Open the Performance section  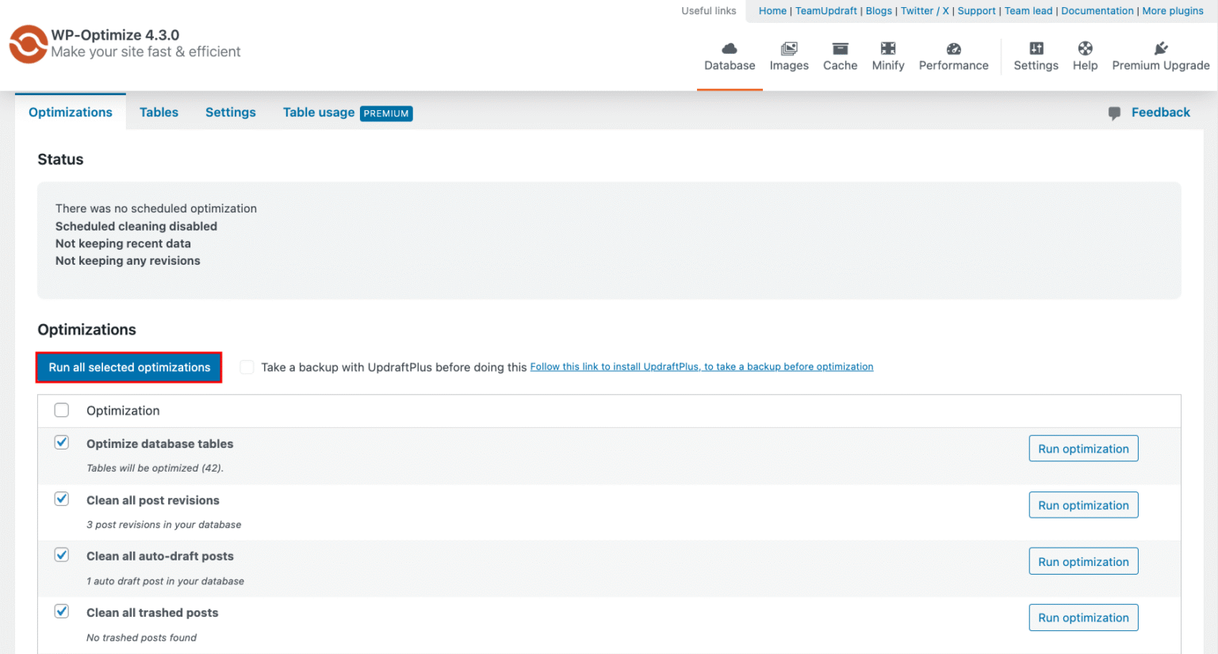pos(953,55)
